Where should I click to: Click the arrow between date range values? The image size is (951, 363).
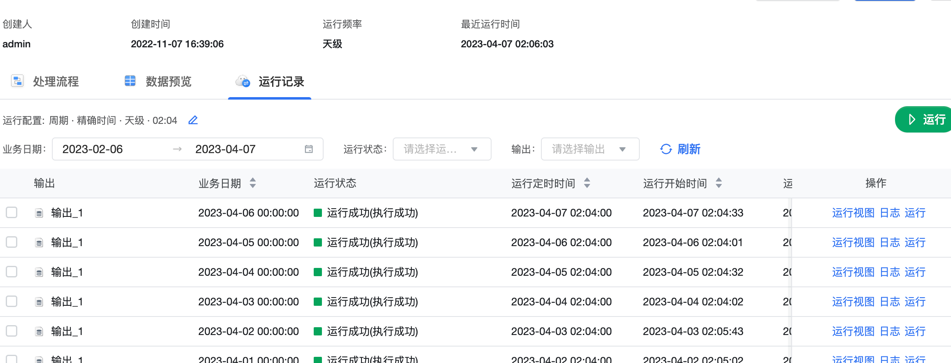pyautogui.click(x=177, y=149)
